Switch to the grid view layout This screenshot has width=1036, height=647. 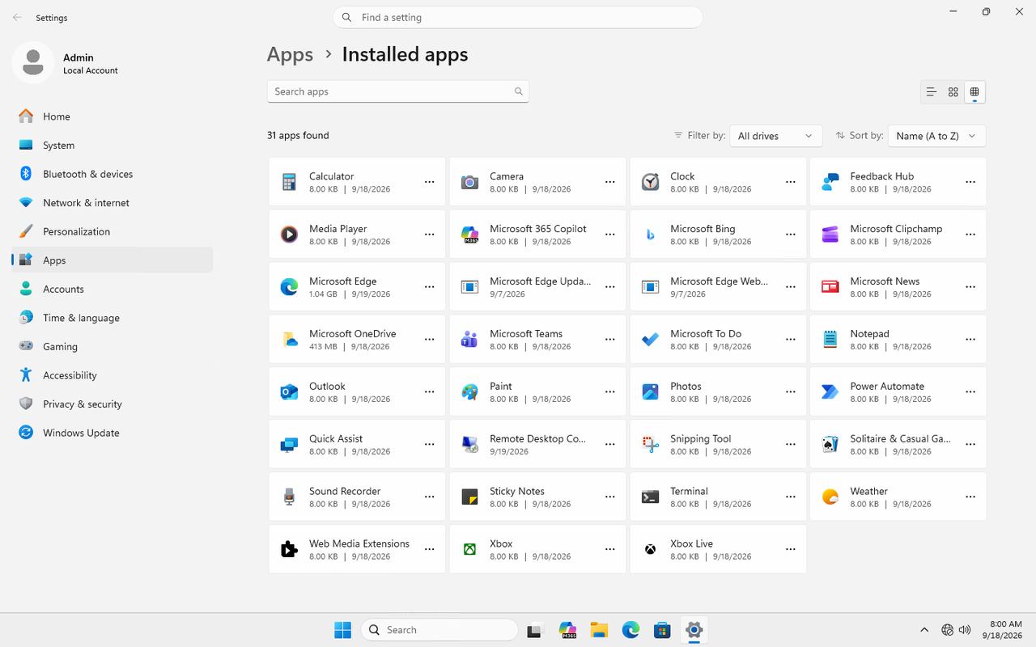pyautogui.click(x=953, y=92)
